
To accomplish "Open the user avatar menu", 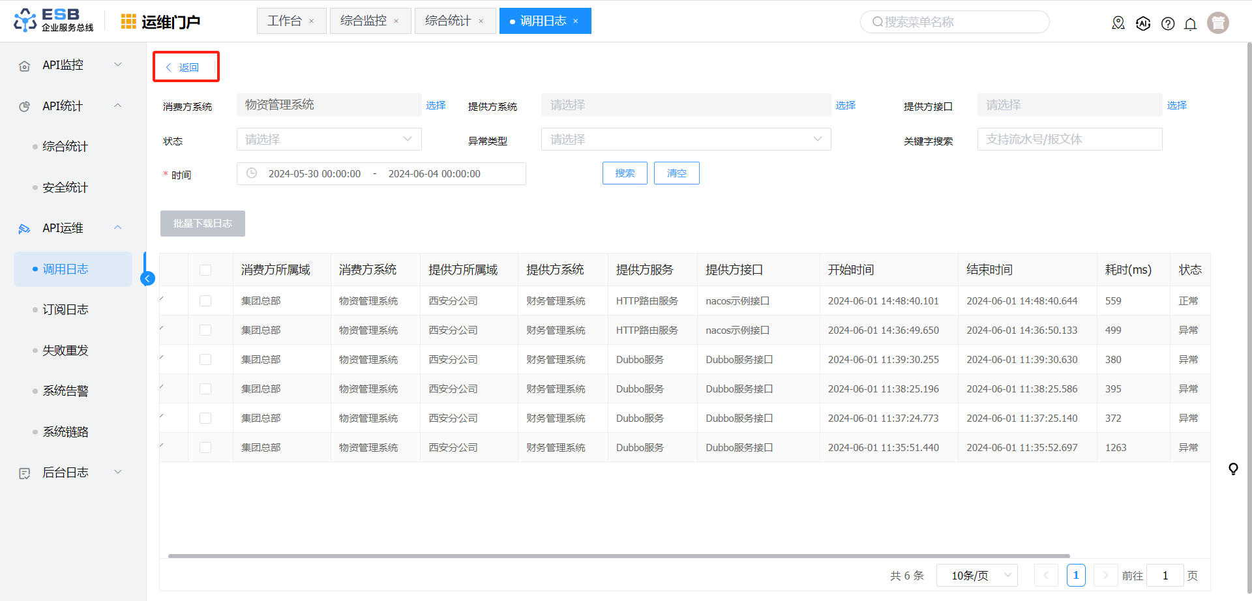I will coord(1217,23).
